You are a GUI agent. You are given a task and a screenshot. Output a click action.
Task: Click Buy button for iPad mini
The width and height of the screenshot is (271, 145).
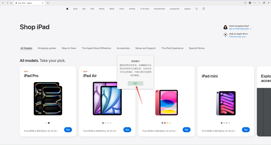click(246, 130)
